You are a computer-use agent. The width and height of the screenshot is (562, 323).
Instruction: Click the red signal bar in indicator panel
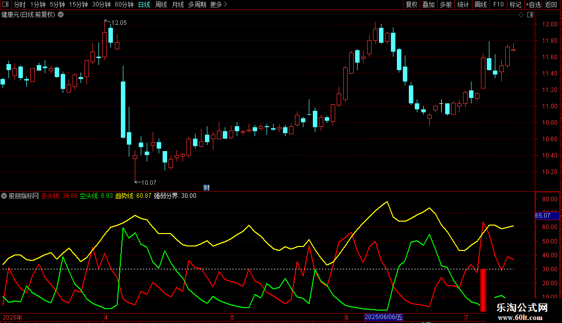click(483, 290)
